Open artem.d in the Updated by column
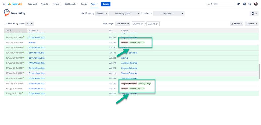Viewport: 261px width, 125px height. [x=32, y=43]
